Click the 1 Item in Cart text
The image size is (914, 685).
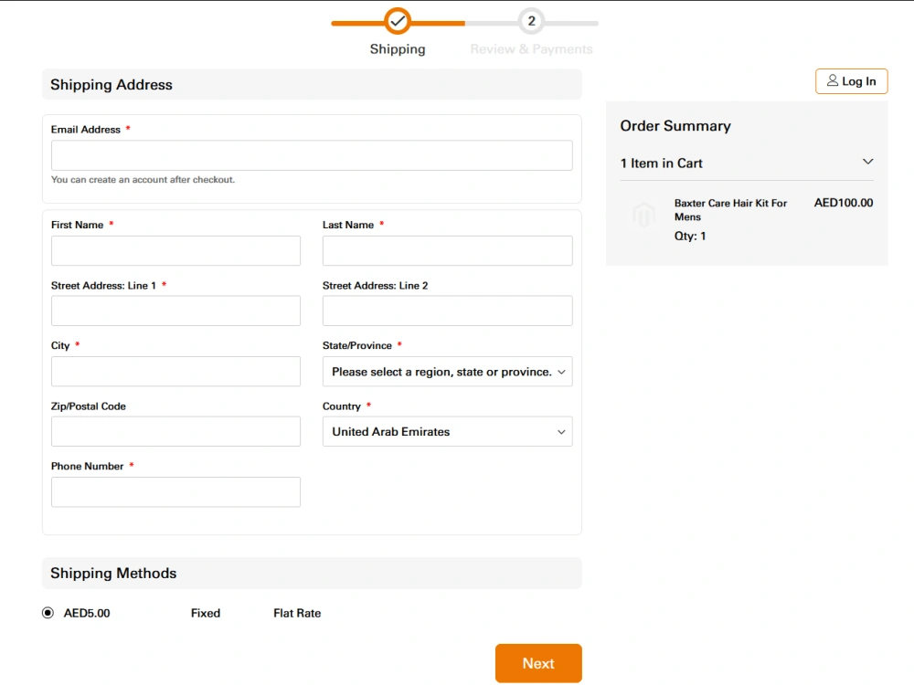(661, 163)
